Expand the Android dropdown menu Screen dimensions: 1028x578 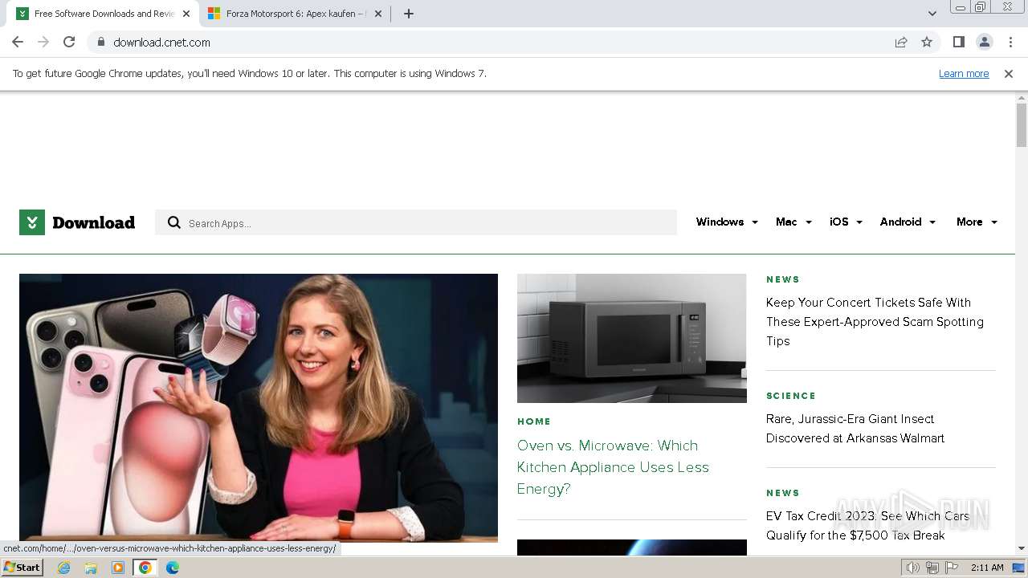(x=908, y=222)
